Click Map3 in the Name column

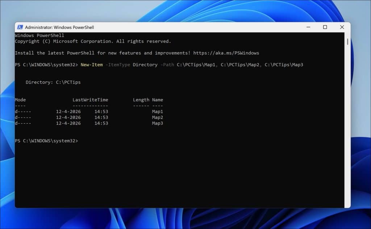pos(158,123)
